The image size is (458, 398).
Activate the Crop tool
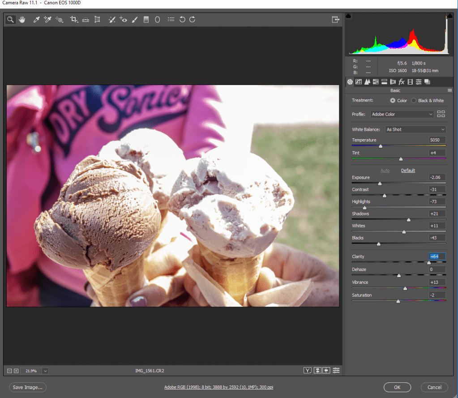coord(74,20)
